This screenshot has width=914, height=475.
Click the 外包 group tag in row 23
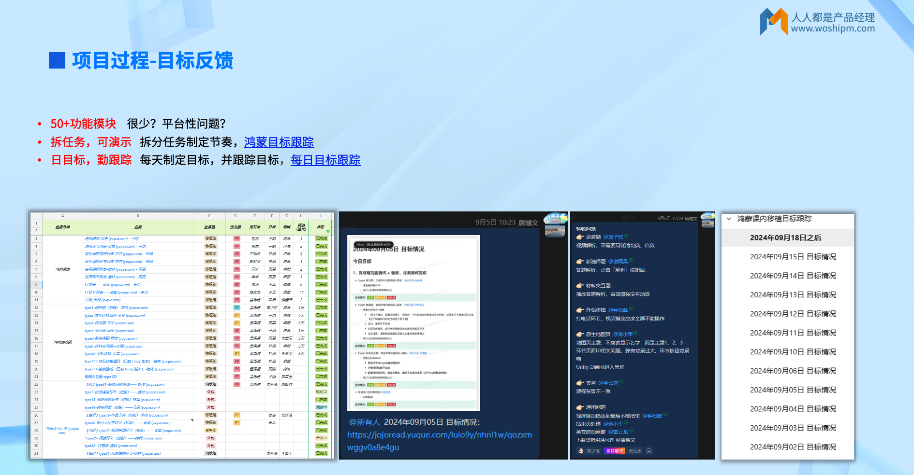[211, 392]
